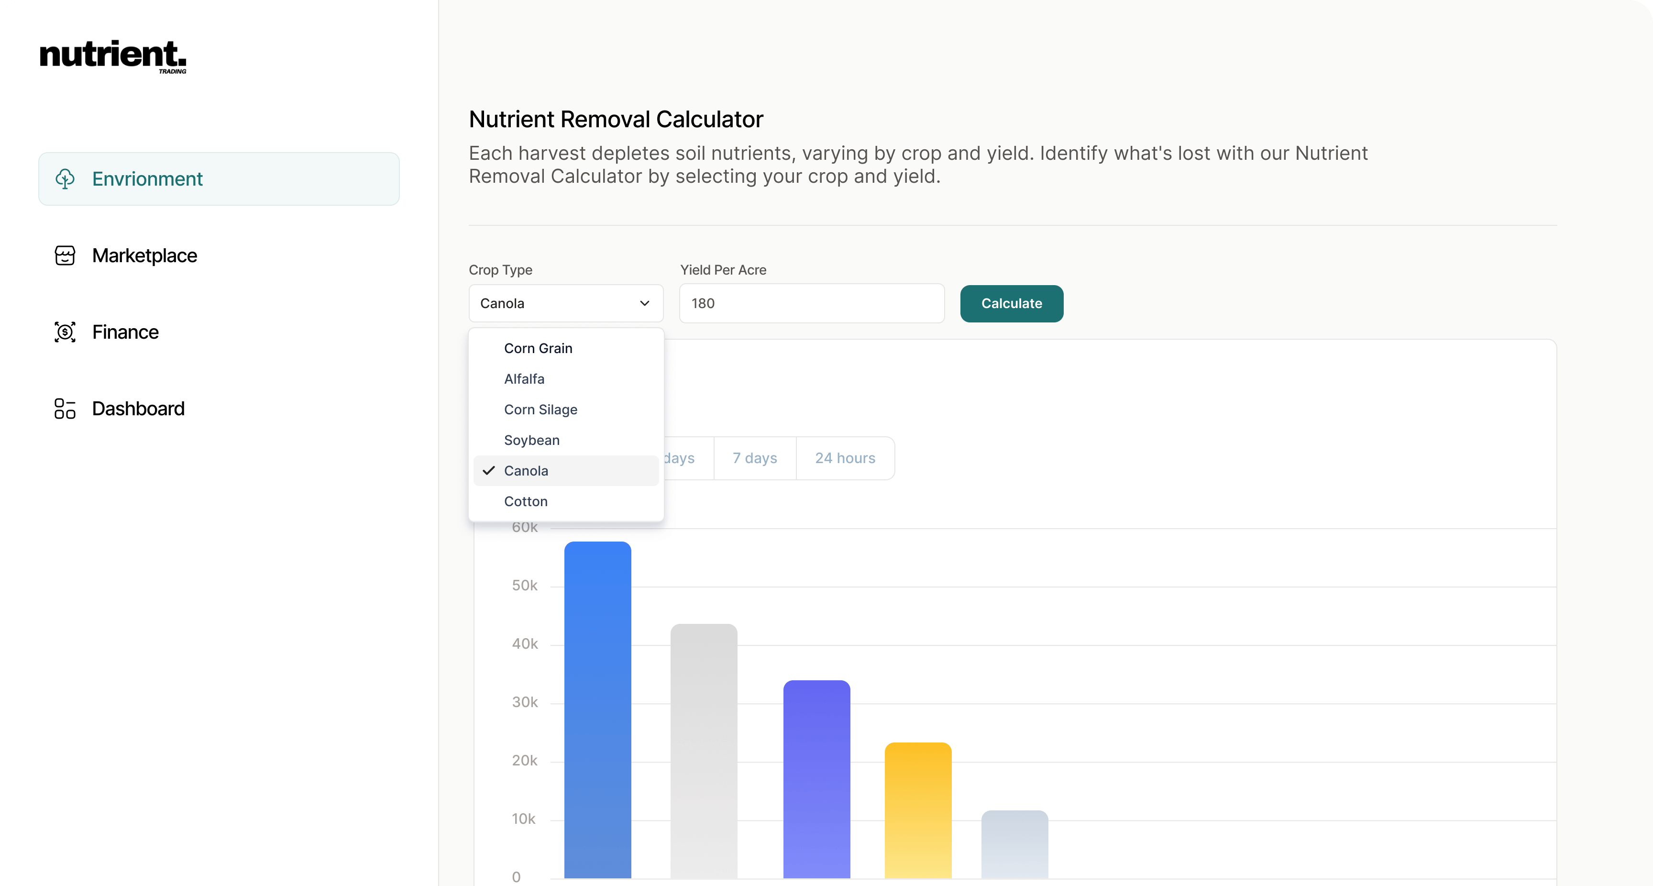Click the Dashboard grid icon
1653x886 pixels.
click(65, 409)
